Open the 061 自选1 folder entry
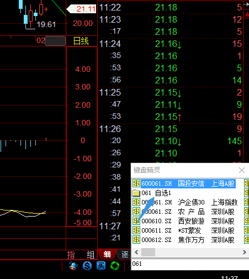Image resolution: width=249 pixels, height=279 pixels. (152, 193)
